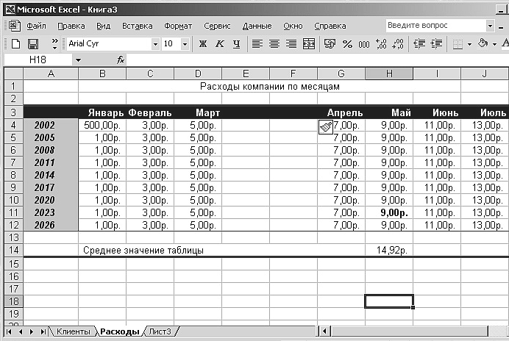Viewport: 509px width, 341px height.
Task: Apply currency format style
Action: pos(330,44)
